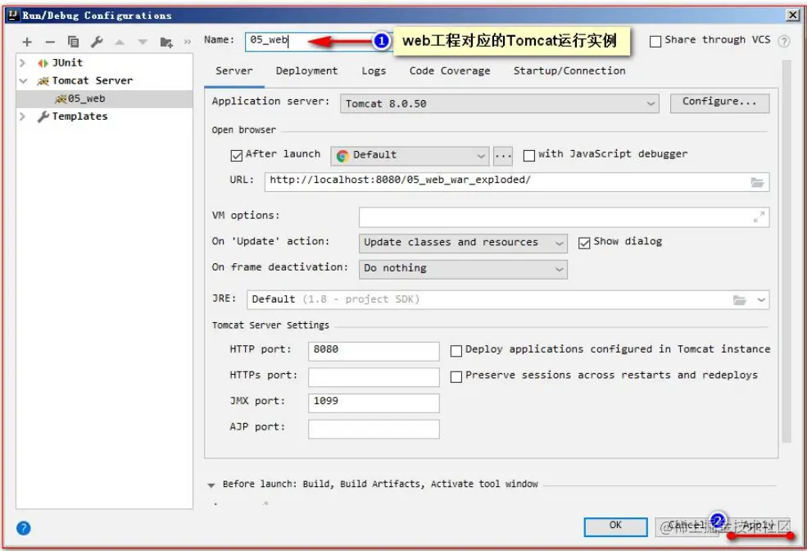Viewport: 807px width, 551px height.
Task: Select Tomcat Server tree label
Action: (92, 81)
